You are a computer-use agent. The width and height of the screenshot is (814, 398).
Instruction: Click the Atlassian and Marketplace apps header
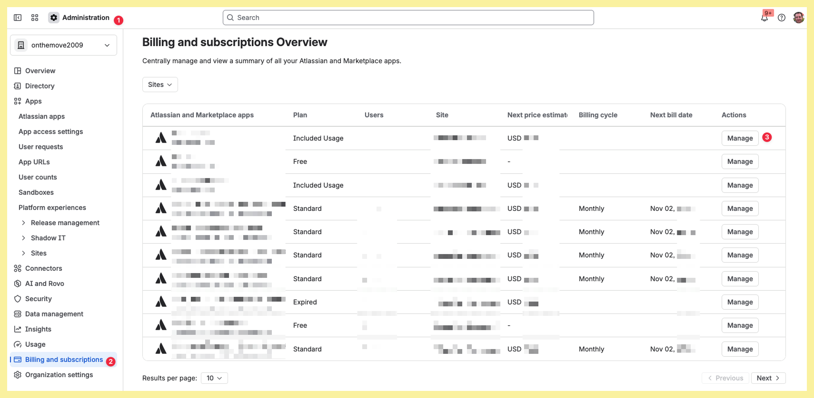[202, 115]
